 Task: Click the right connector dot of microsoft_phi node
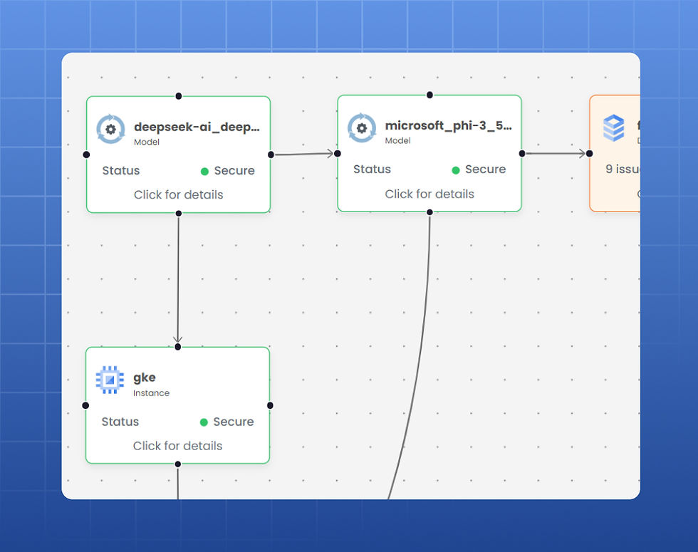[x=521, y=154]
